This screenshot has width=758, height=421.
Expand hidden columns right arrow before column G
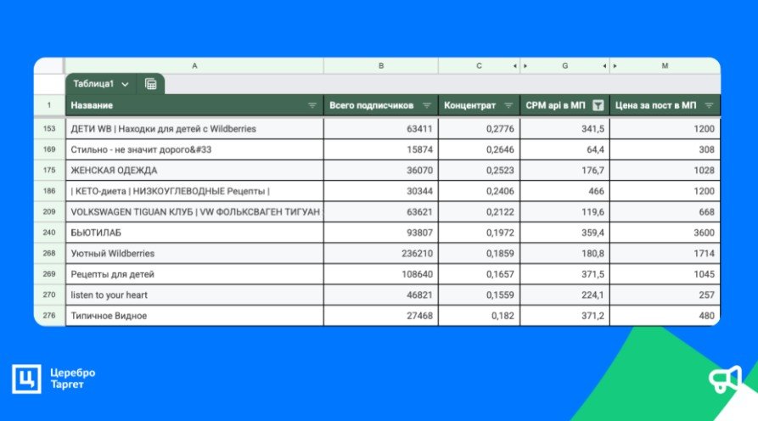coord(525,65)
